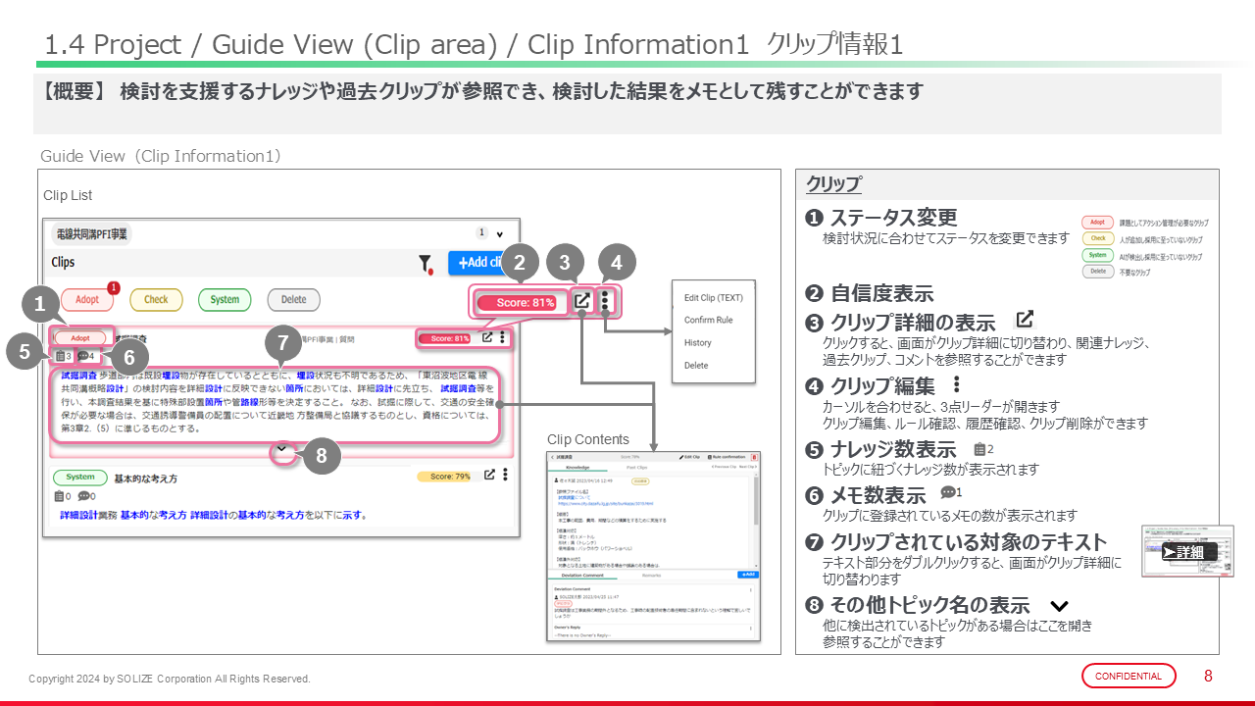The image size is (1255, 706).
Task: Toggle the Adopt status filter
Action: (x=87, y=299)
